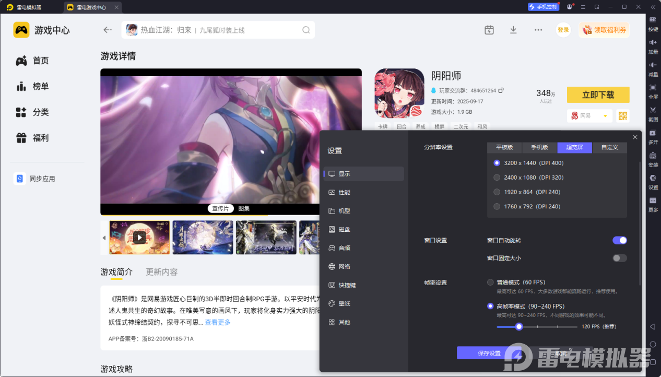The height and width of the screenshot is (377, 661).
Task: Open 性能 performance settings section
Action: click(364, 192)
